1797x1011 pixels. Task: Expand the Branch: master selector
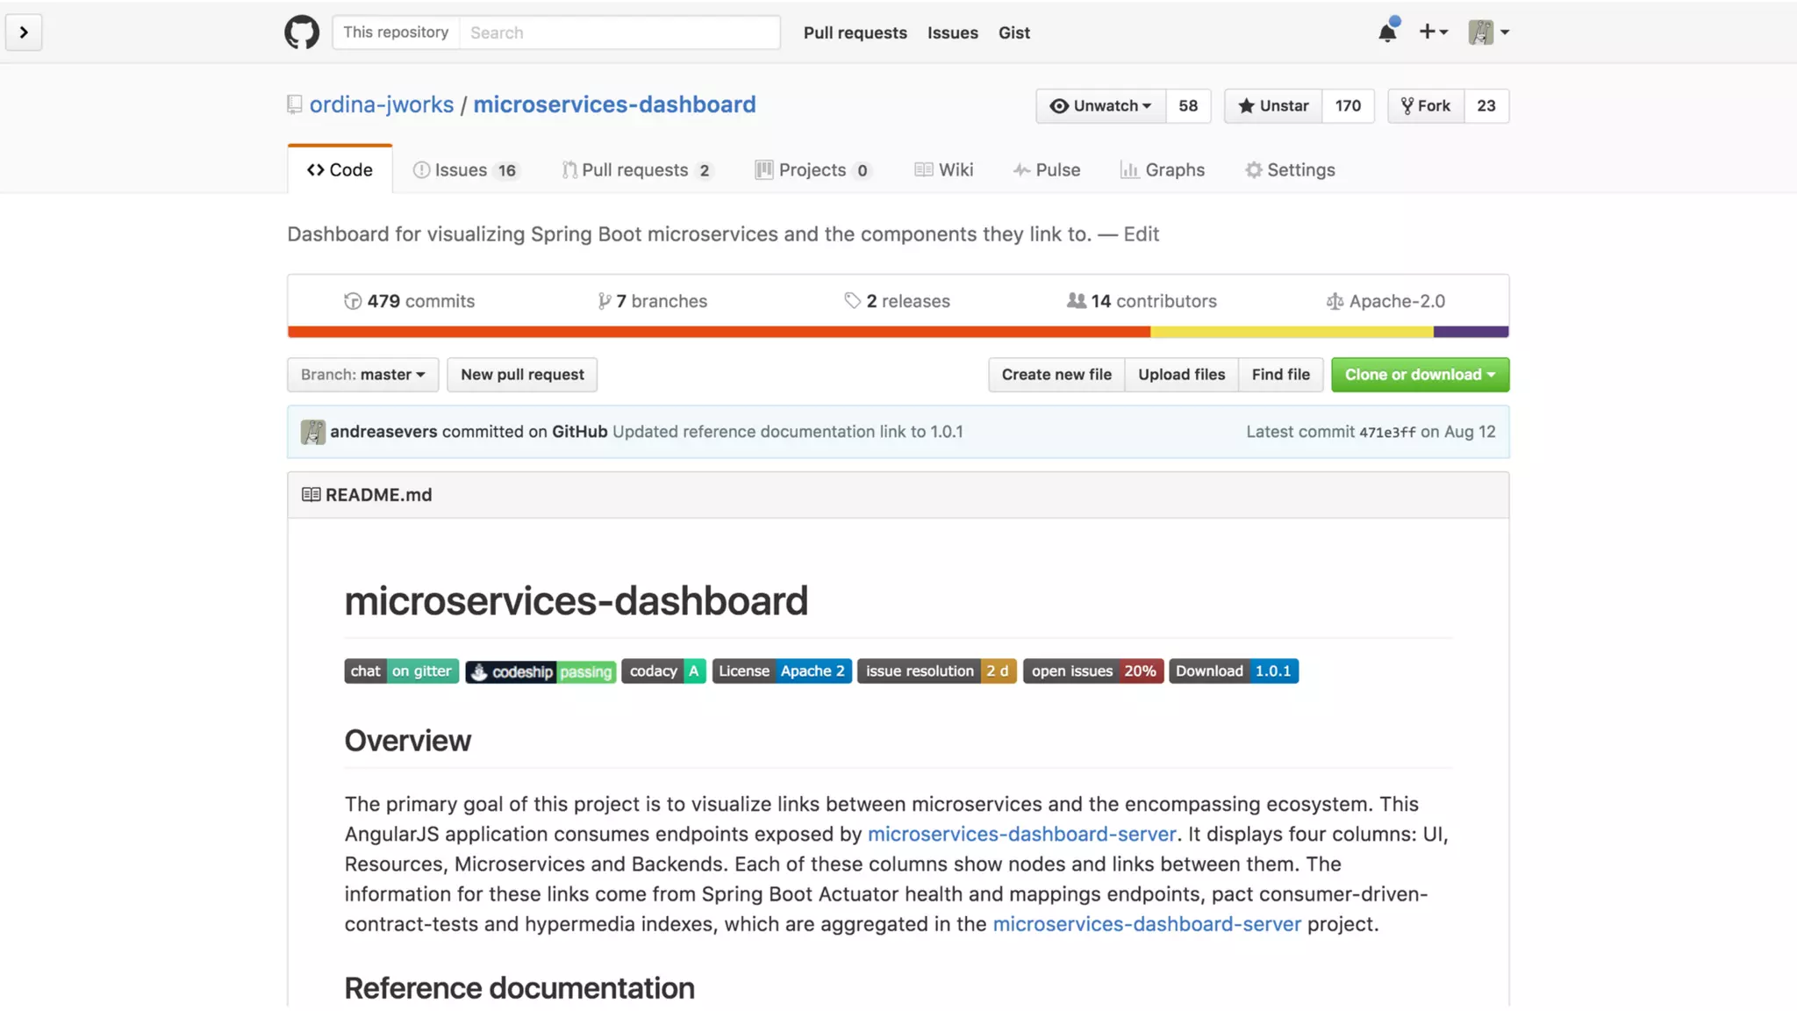pyautogui.click(x=362, y=375)
